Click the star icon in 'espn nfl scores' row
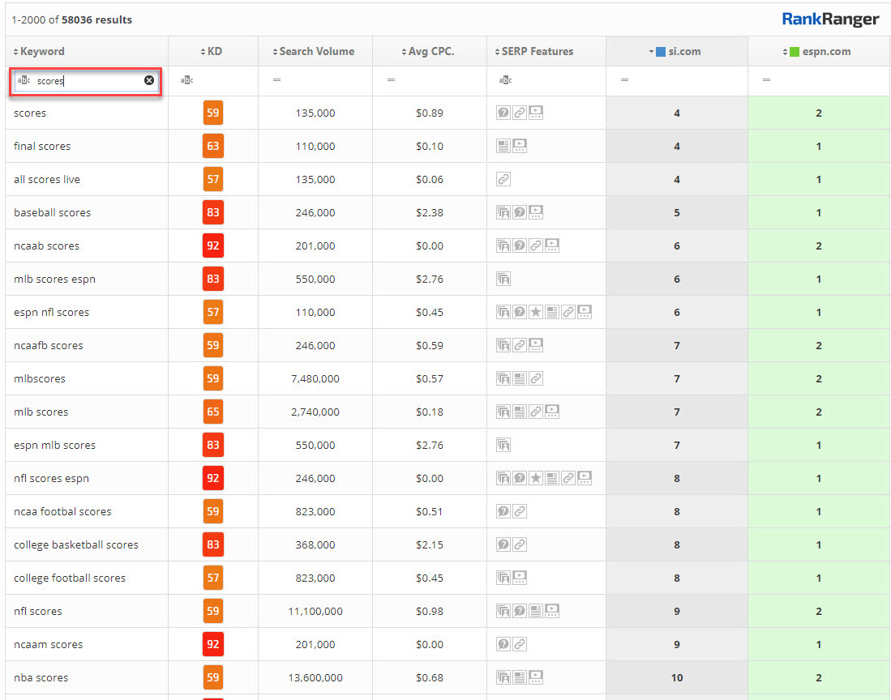The height and width of the screenshot is (700, 891). pyautogui.click(x=536, y=312)
